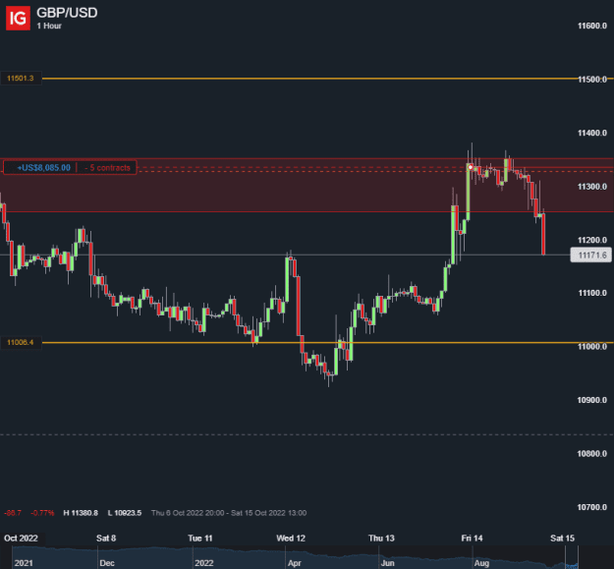The height and width of the screenshot is (569, 614).
Task: Click the Sat 15 time axis label
Action: click(x=562, y=539)
